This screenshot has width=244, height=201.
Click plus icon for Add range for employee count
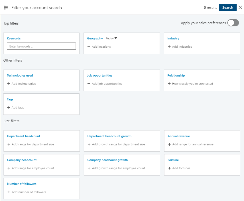[9, 168]
